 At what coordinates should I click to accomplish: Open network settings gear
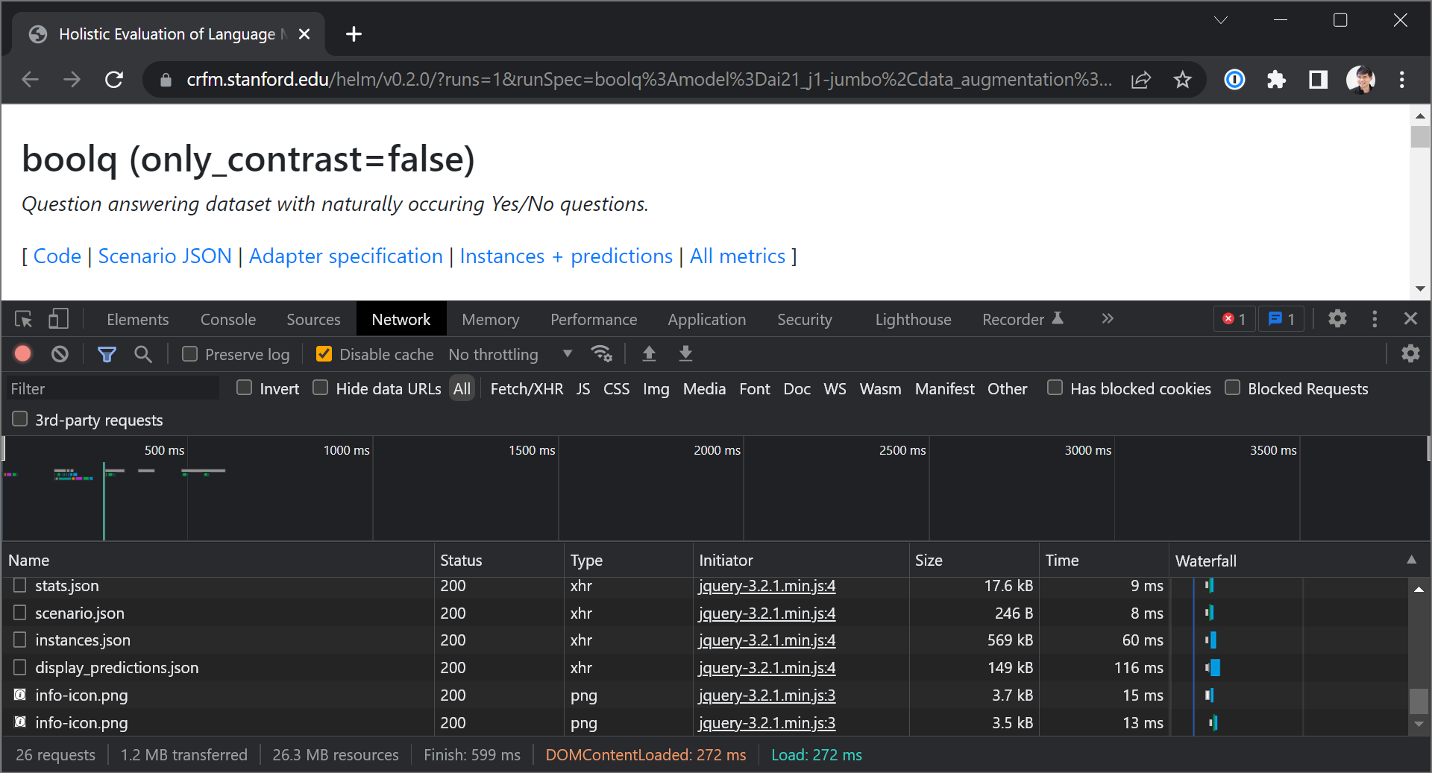pos(1410,354)
